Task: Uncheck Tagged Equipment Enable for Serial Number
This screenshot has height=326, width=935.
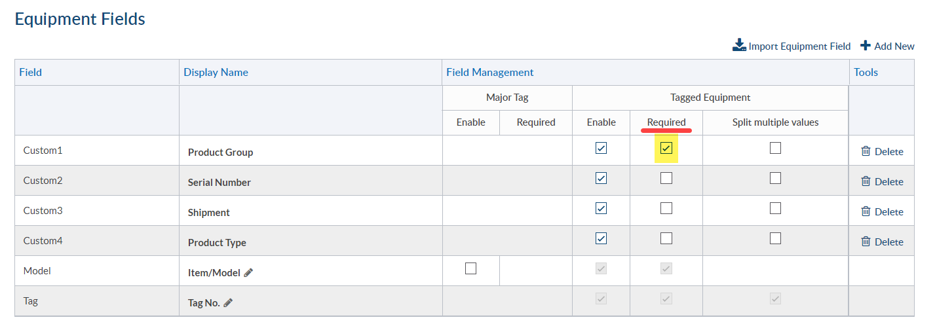Action: 601,178
